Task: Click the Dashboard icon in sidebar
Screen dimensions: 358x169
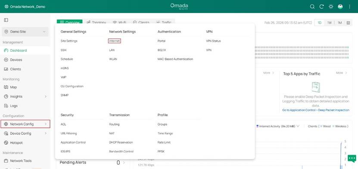Action: 6,50
